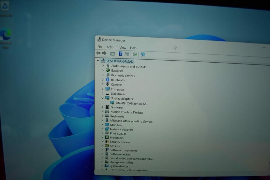Viewport: 270px width, 180px height.
Task: Expand the Network adapters category
Action: pos(102,129)
